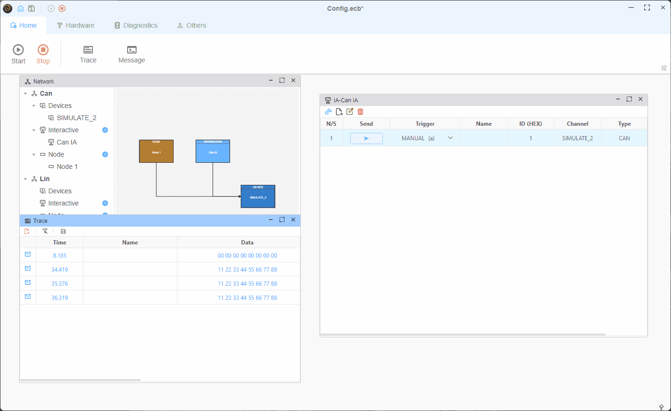
Task: Click the message icon in 8.185 trace row
Action: [28, 254]
